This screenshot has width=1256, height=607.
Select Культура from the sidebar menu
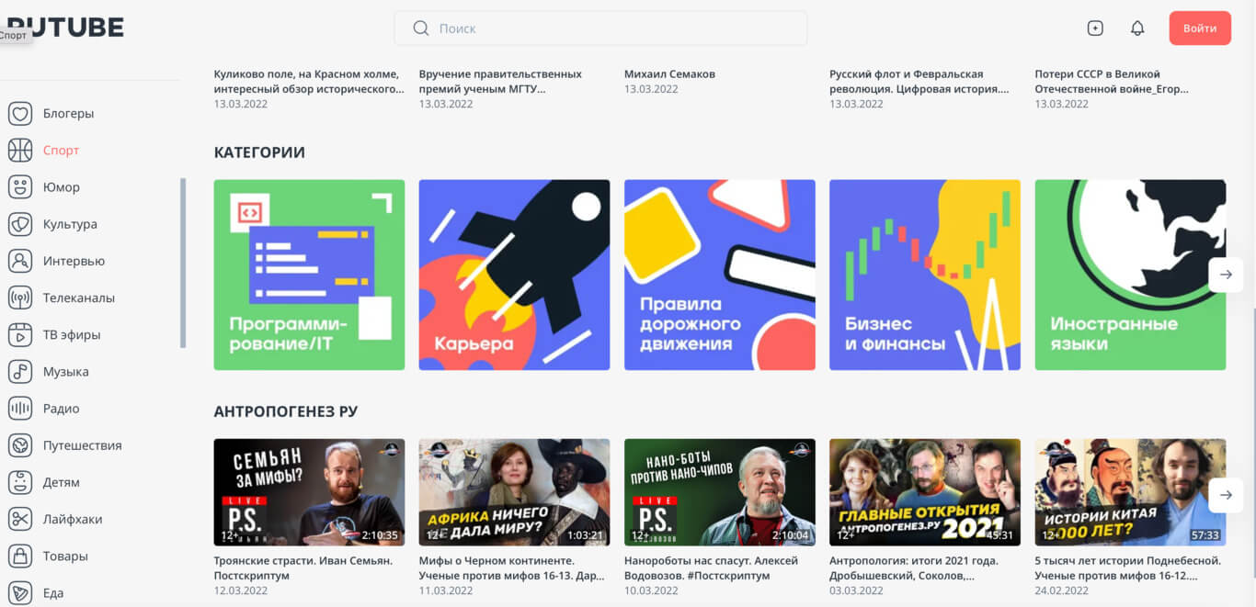coord(70,224)
